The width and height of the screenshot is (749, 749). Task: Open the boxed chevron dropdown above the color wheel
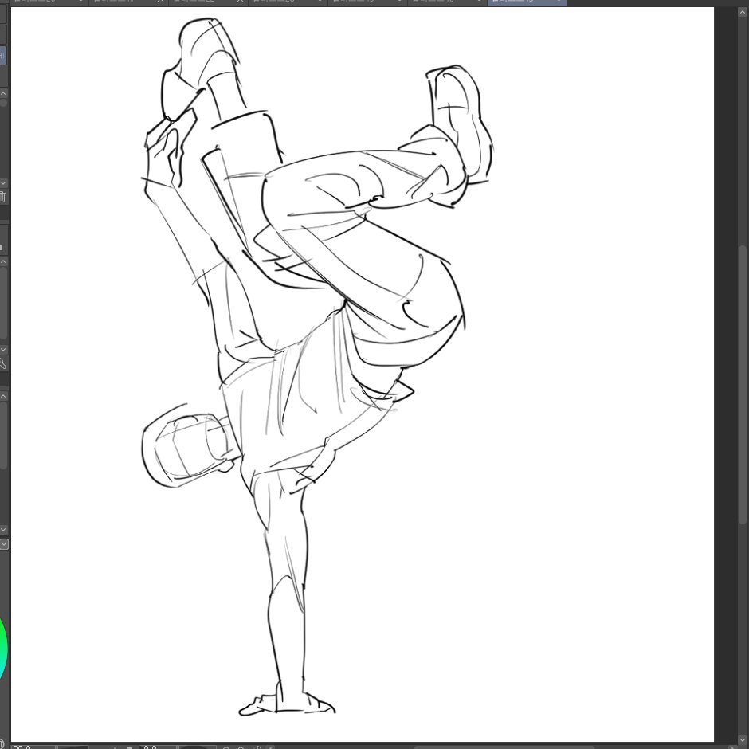pos(3,543)
